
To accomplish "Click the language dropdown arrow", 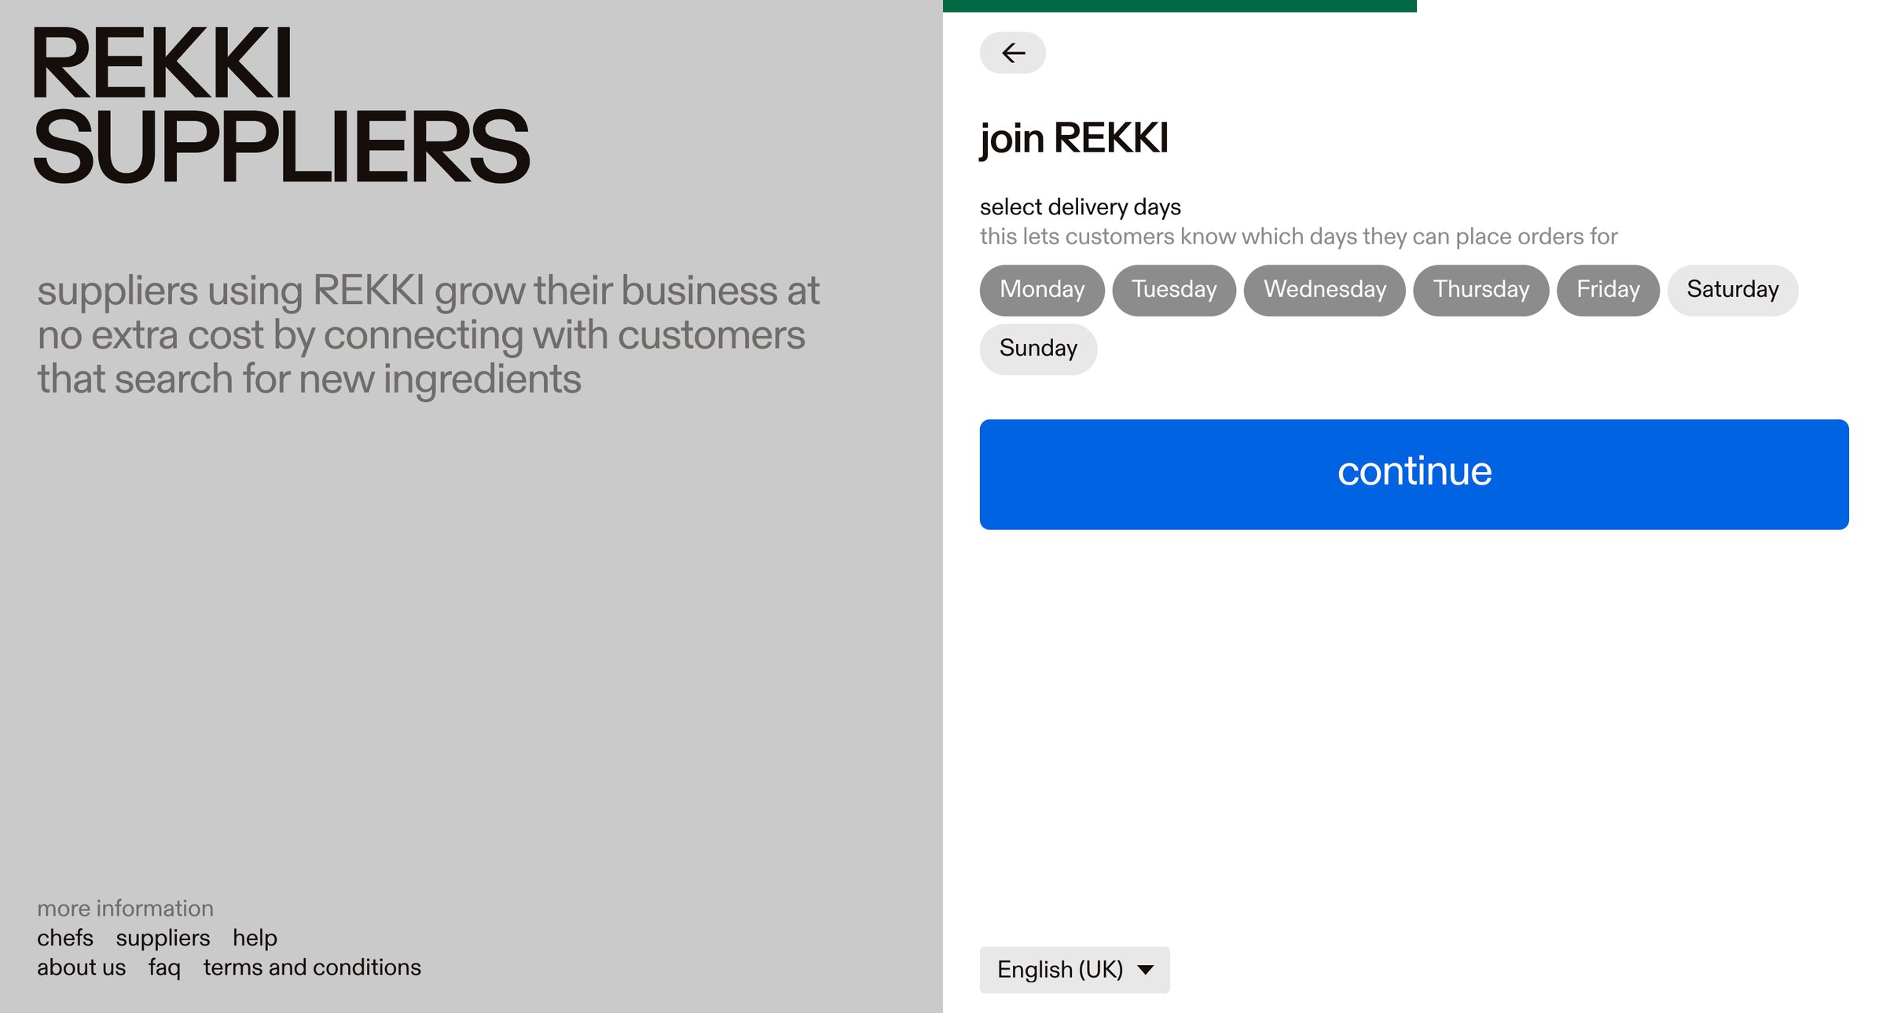I will point(1146,970).
